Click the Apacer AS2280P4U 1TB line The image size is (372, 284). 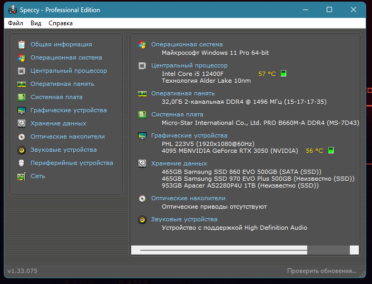tap(240, 185)
